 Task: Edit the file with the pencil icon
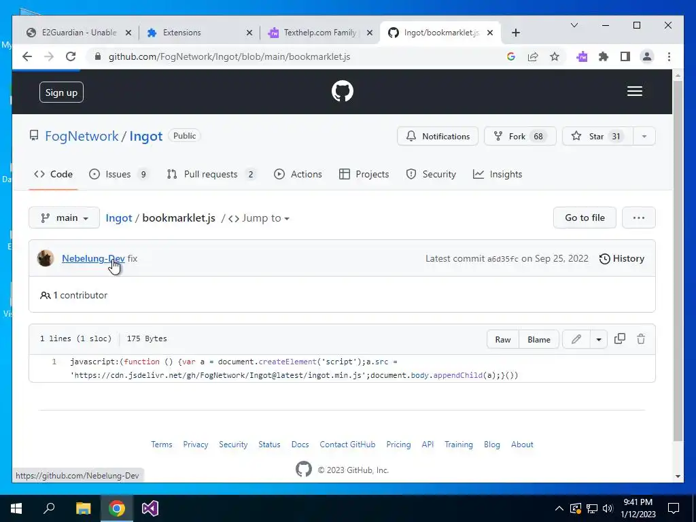(576, 339)
